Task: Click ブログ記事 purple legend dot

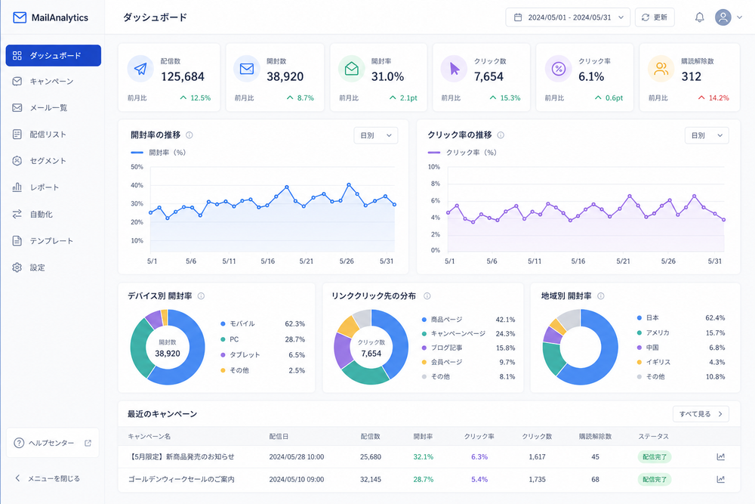Action: pos(424,348)
